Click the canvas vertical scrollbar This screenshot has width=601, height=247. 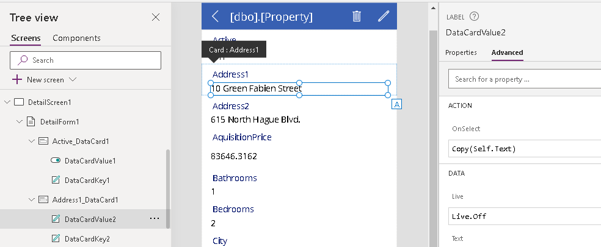pyautogui.click(x=433, y=138)
